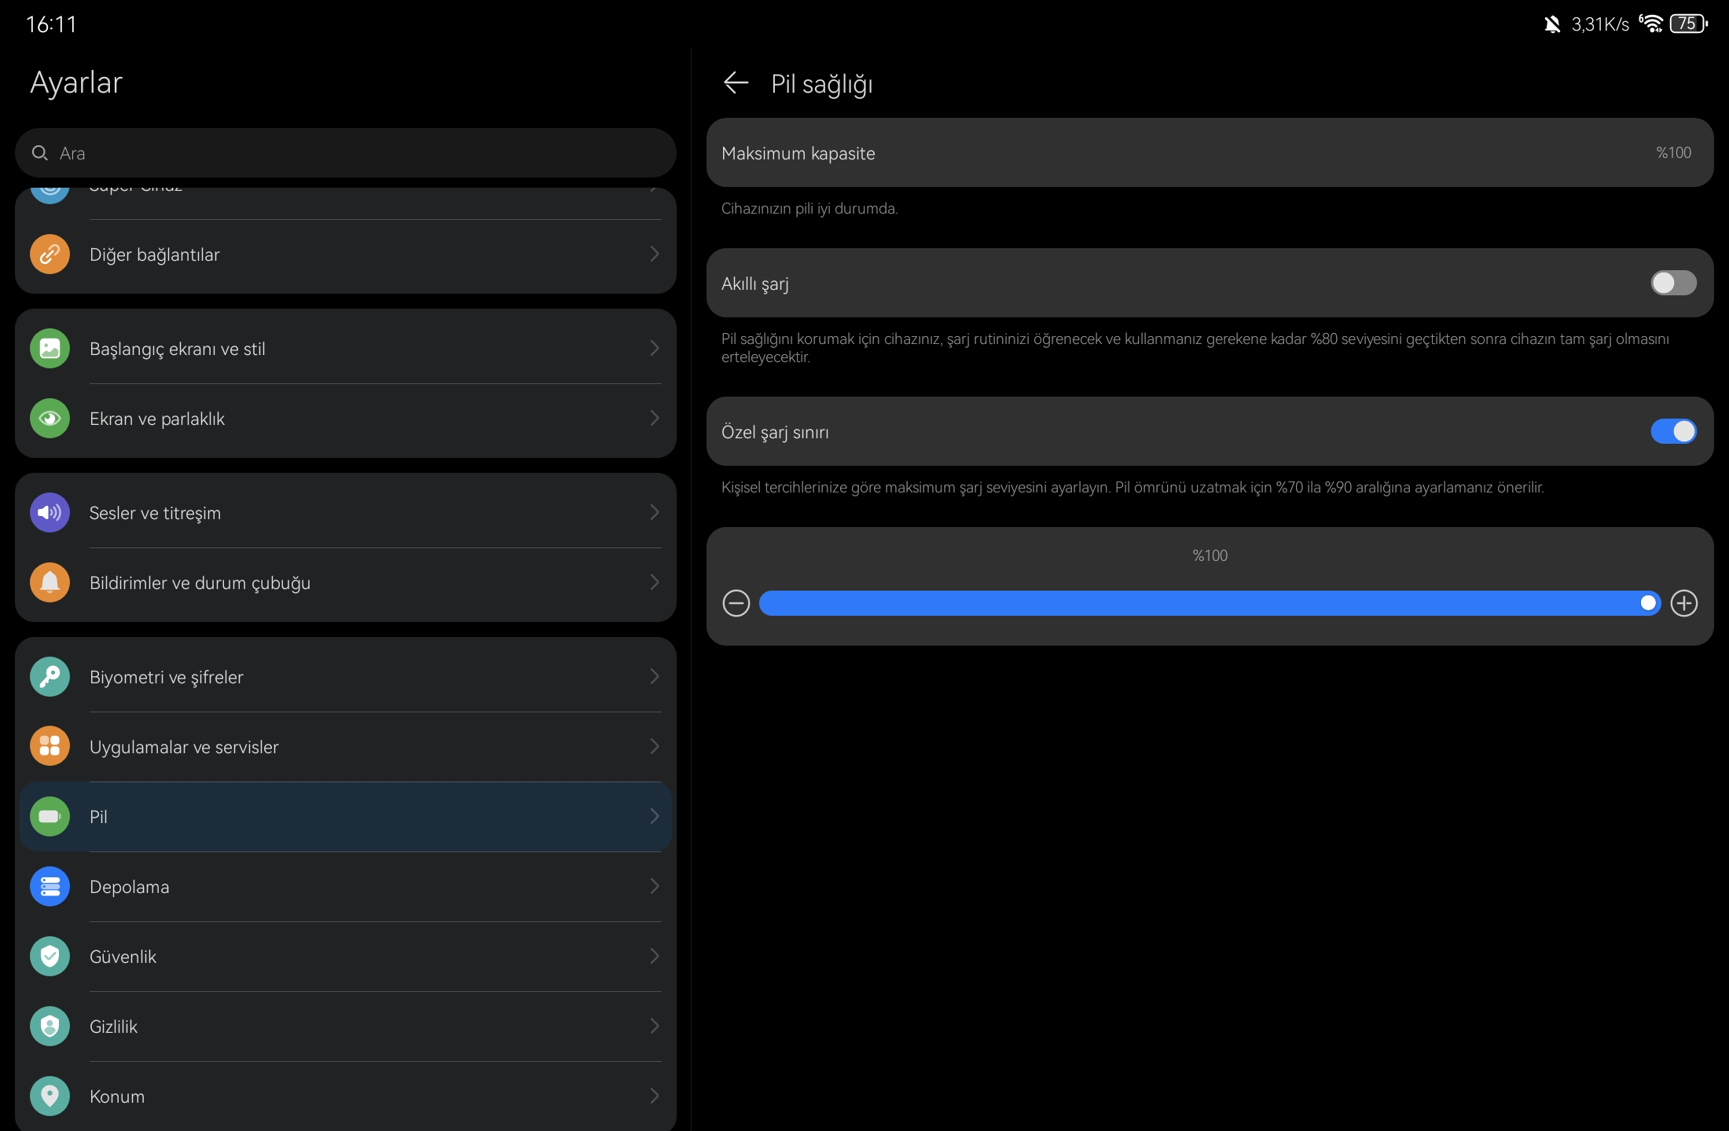1729x1131 pixels.
Task: Tap the orange bell icon for Bildirimler
Action: point(50,583)
